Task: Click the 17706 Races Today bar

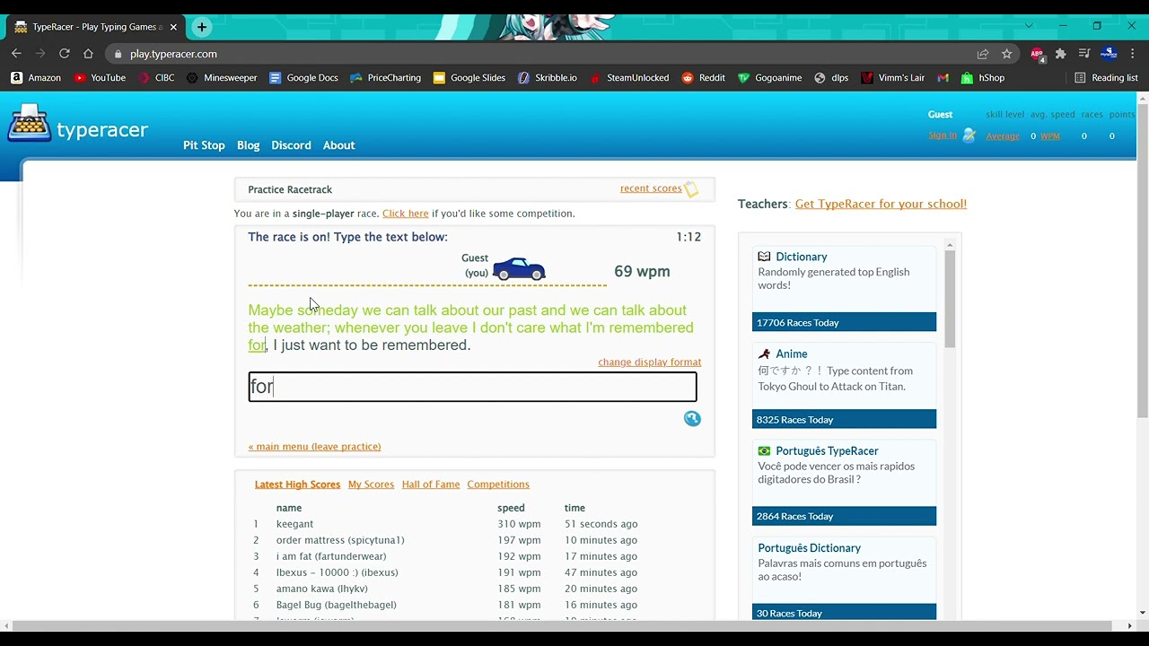Action: click(x=844, y=322)
